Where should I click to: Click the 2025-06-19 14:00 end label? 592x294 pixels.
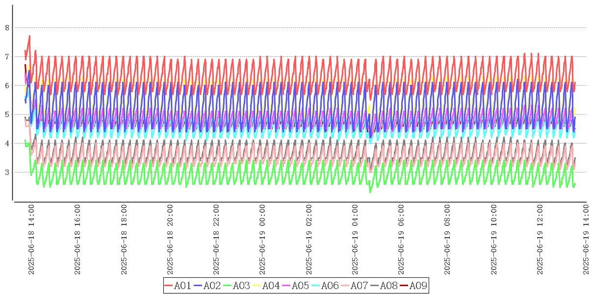(x=587, y=240)
